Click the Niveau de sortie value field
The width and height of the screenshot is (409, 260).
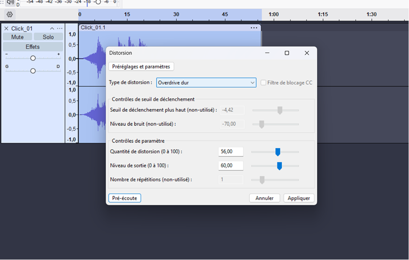point(231,166)
